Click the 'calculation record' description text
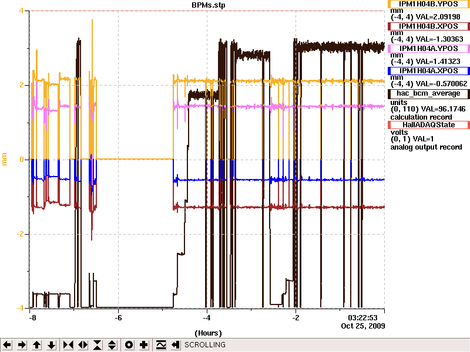Viewport: 470px width, 352px height. pyautogui.click(x=421, y=117)
